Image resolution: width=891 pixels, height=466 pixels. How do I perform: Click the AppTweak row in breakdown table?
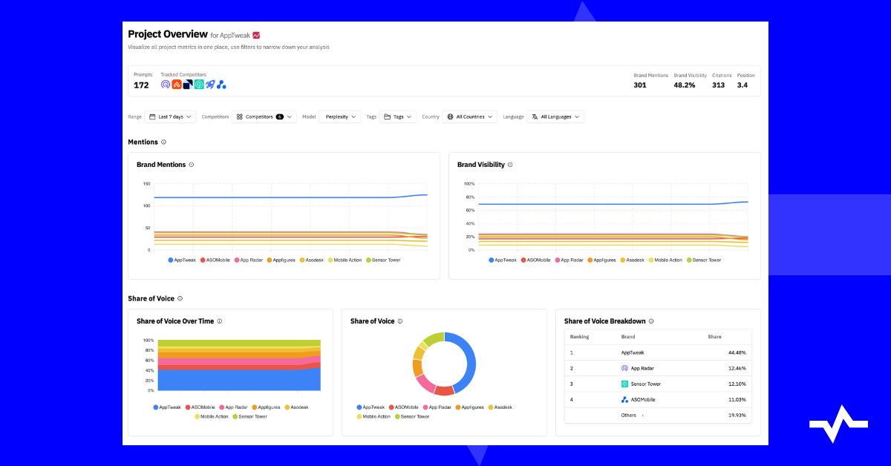tap(658, 352)
